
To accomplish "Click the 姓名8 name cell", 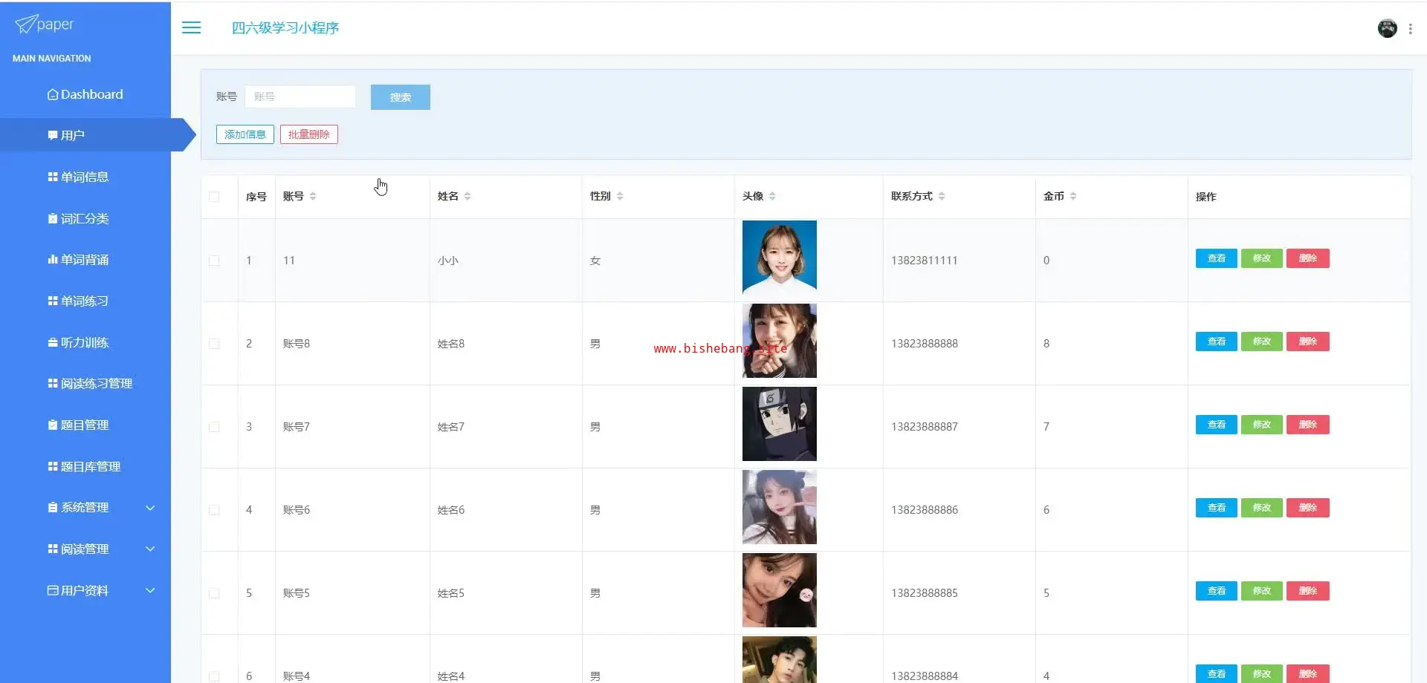I will (x=451, y=344).
